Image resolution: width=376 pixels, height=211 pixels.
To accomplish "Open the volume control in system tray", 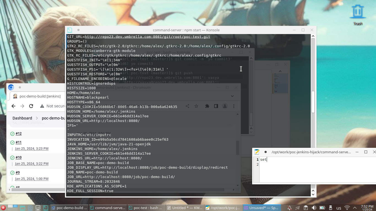I will click(x=314, y=208).
